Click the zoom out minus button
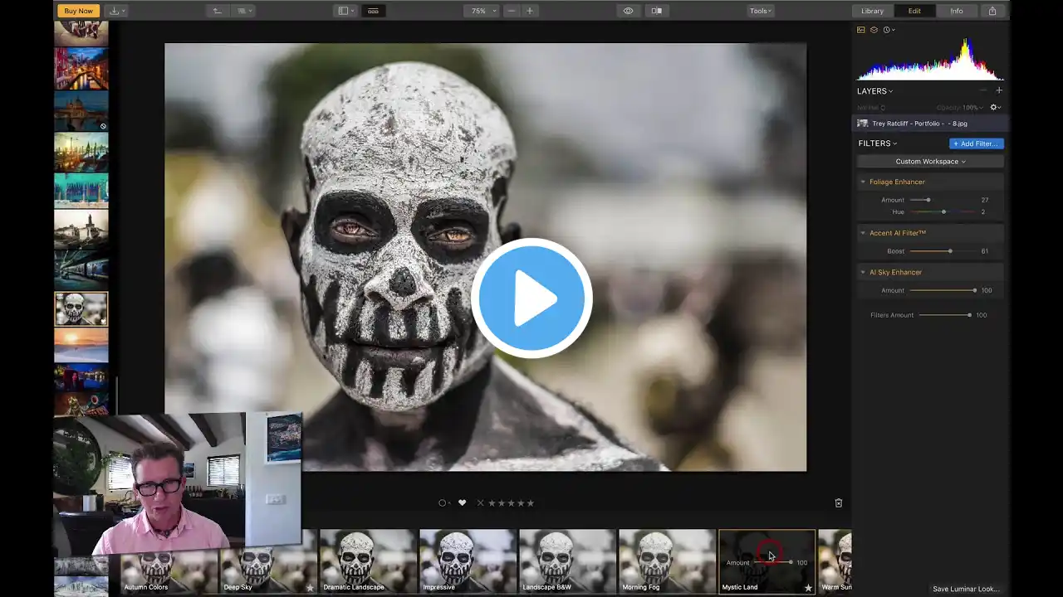This screenshot has height=597, width=1063. click(511, 11)
